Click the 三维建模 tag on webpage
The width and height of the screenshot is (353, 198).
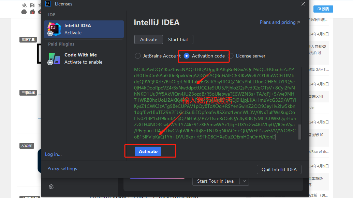click(28, 93)
